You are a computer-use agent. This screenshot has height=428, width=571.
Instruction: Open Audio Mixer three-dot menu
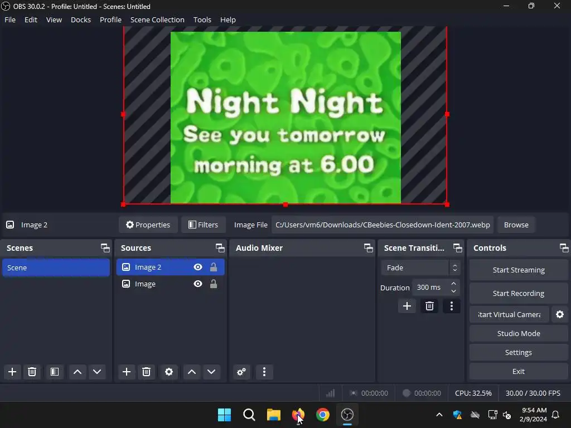pyautogui.click(x=264, y=372)
